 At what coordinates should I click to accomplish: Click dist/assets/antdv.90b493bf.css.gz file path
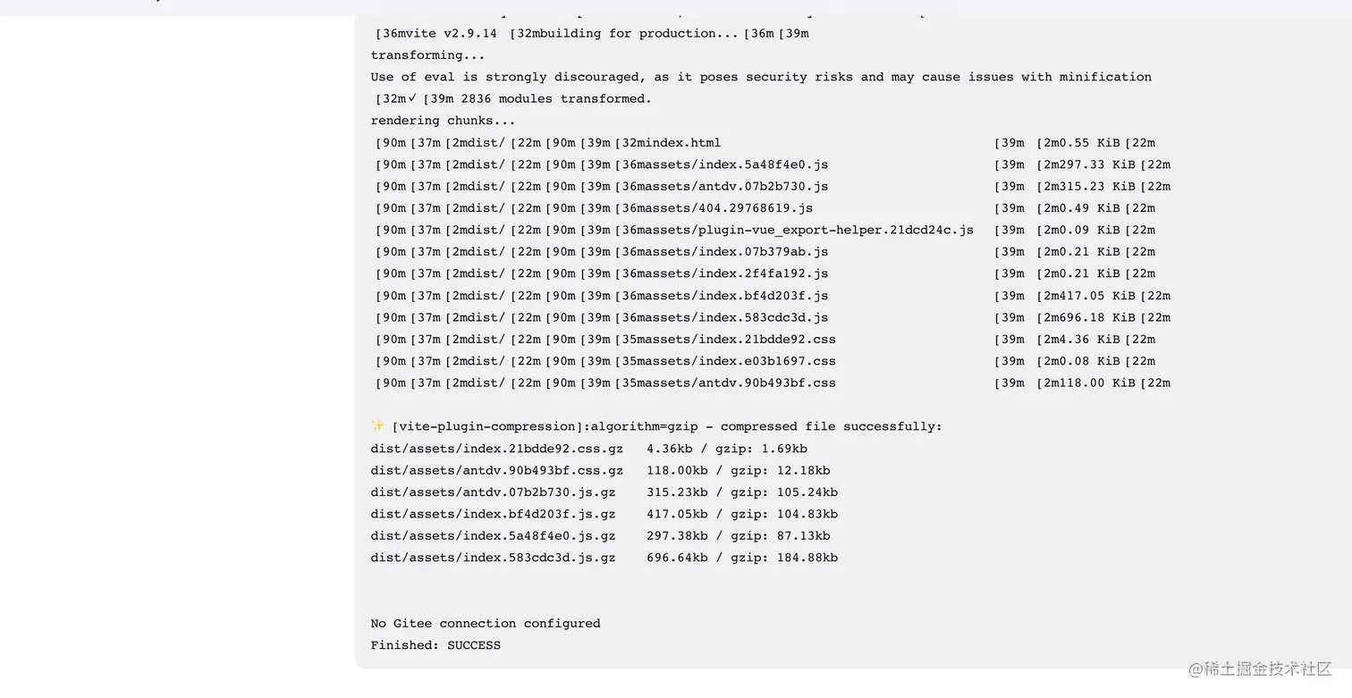pos(497,470)
